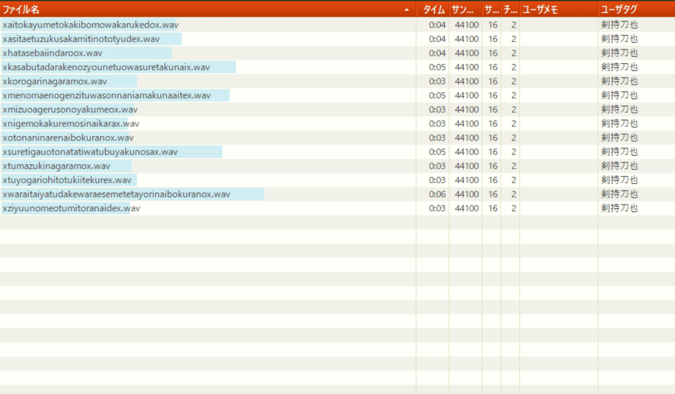675x394 pixels.
Task: Select xkorogarinagaramox.wav file
Action: (55, 82)
